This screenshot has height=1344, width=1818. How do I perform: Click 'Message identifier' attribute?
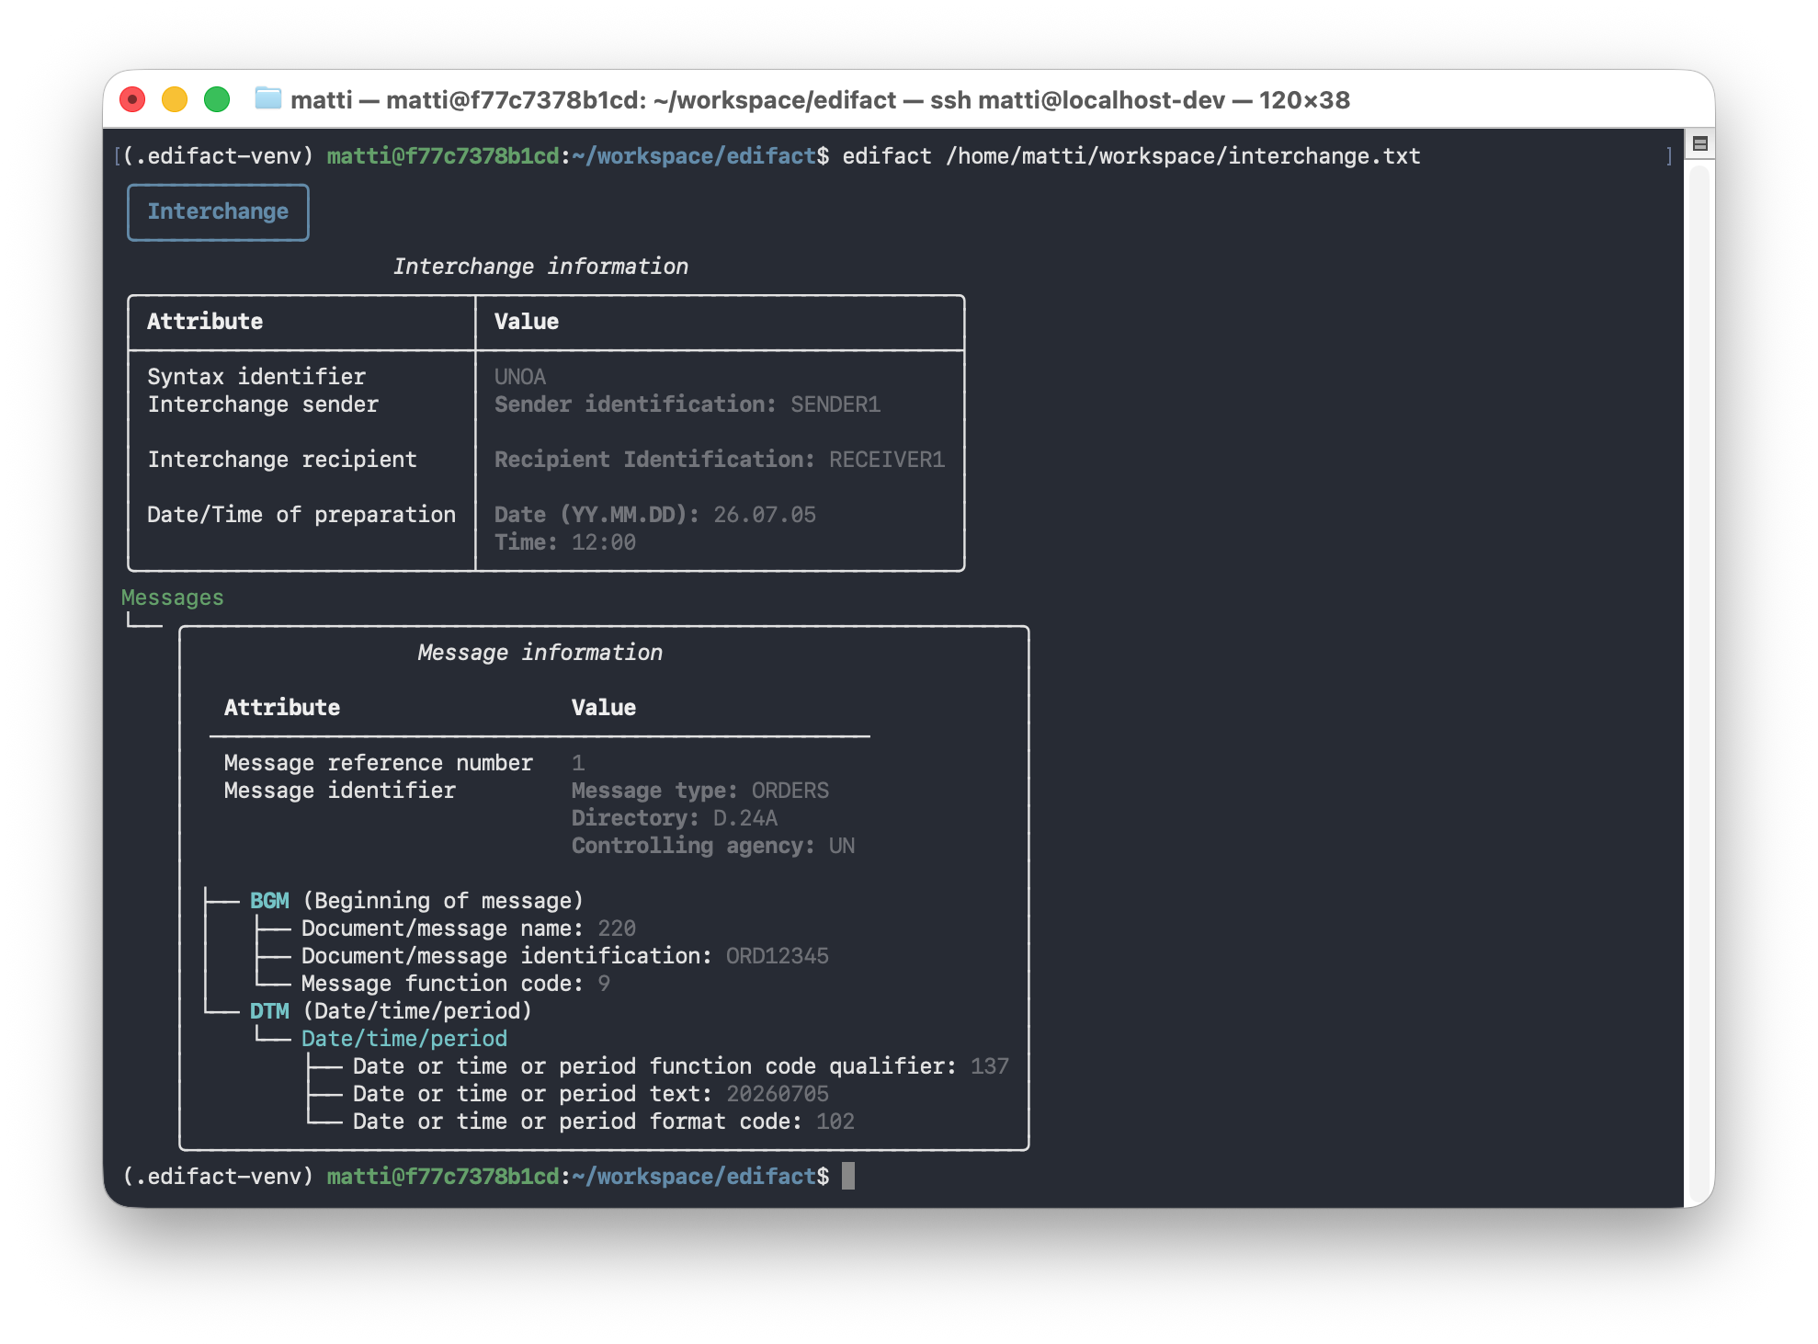point(340,791)
